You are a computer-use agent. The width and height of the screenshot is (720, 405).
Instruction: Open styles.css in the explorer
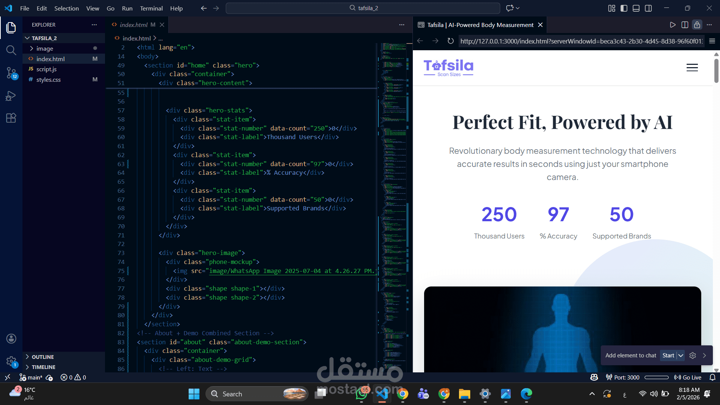pos(48,79)
